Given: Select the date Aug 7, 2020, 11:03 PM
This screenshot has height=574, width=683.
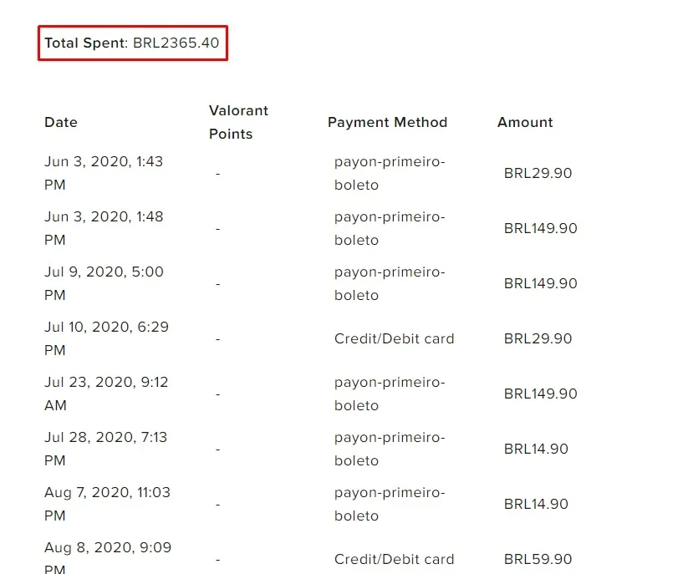Looking at the screenshot, I should (108, 504).
